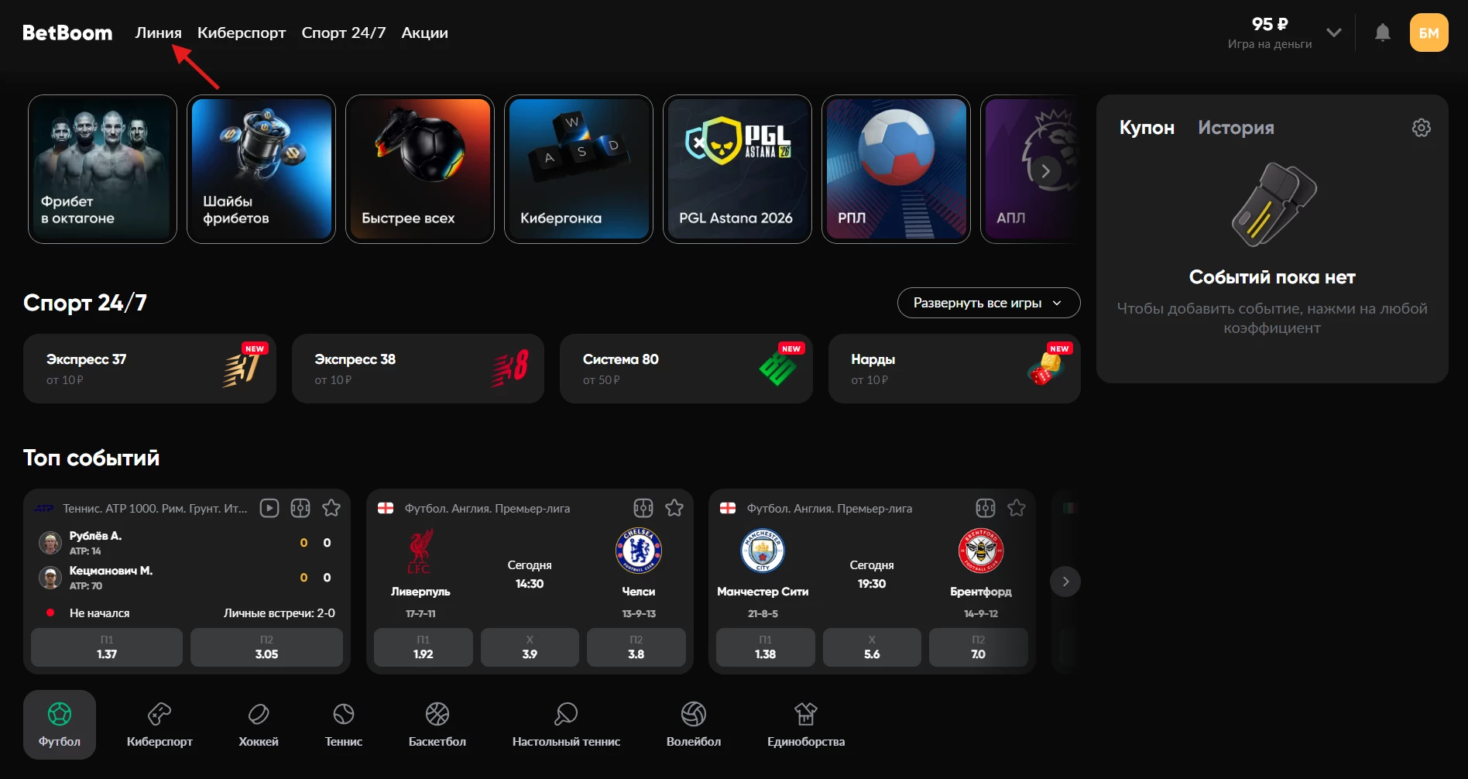Open the Система 80 game card

[x=686, y=369]
